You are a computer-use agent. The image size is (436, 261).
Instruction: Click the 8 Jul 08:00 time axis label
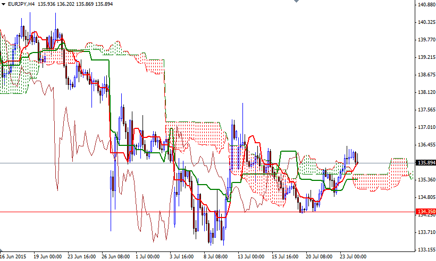coord(215,256)
